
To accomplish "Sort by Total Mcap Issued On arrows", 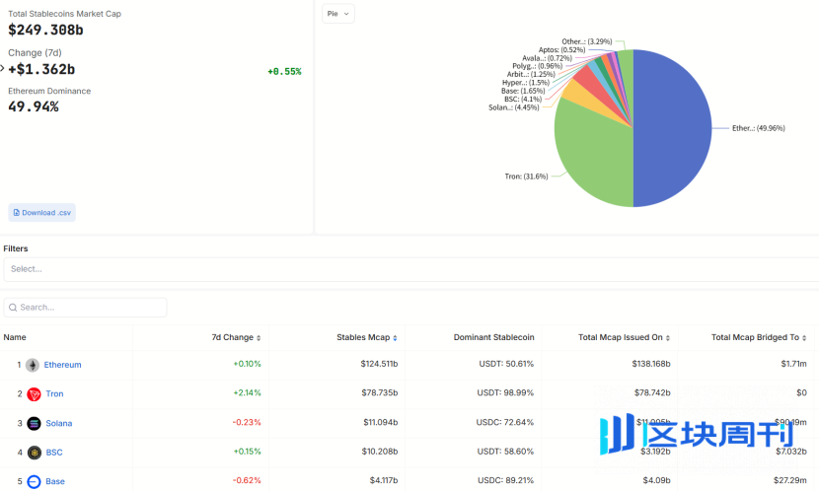I will tap(667, 338).
